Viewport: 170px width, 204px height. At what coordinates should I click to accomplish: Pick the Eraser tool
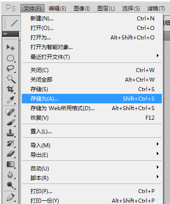point(10,154)
